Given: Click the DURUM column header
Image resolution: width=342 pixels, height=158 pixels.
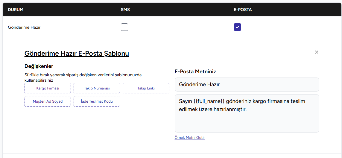Looking at the screenshot, I should click(x=16, y=10).
